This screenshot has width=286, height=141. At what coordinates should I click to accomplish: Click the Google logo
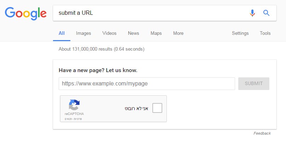26,13
